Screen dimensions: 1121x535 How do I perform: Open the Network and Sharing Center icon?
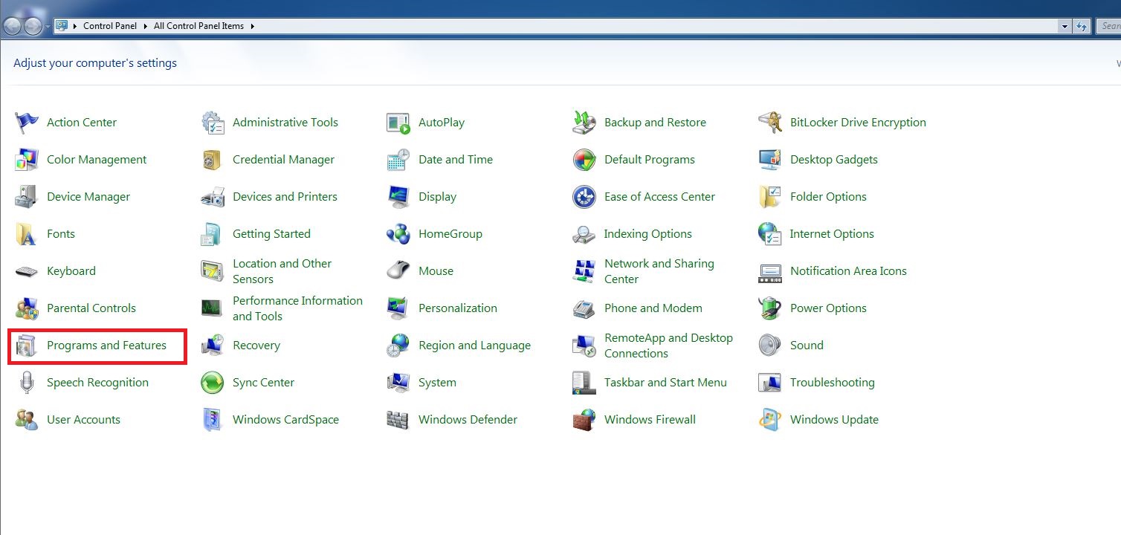tap(584, 271)
